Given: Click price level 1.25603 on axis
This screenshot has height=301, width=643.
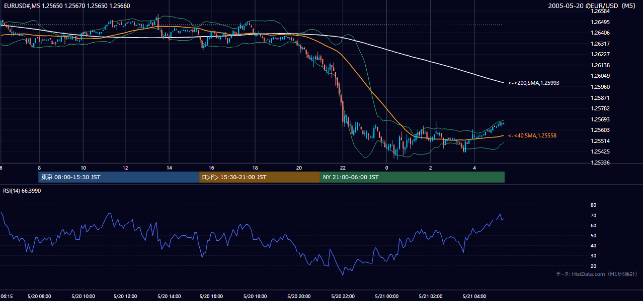Looking at the screenshot, I should 600,130.
